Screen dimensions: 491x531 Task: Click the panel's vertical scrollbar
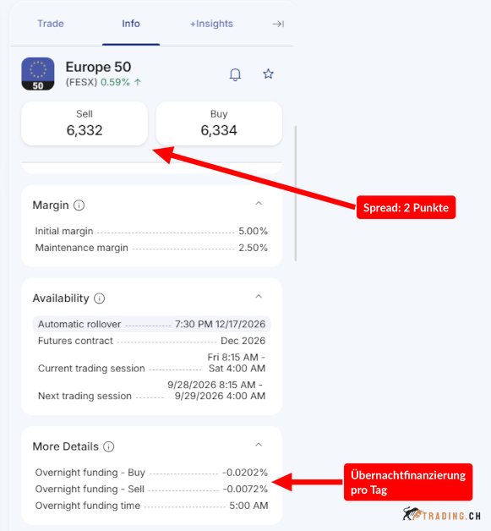(x=296, y=194)
